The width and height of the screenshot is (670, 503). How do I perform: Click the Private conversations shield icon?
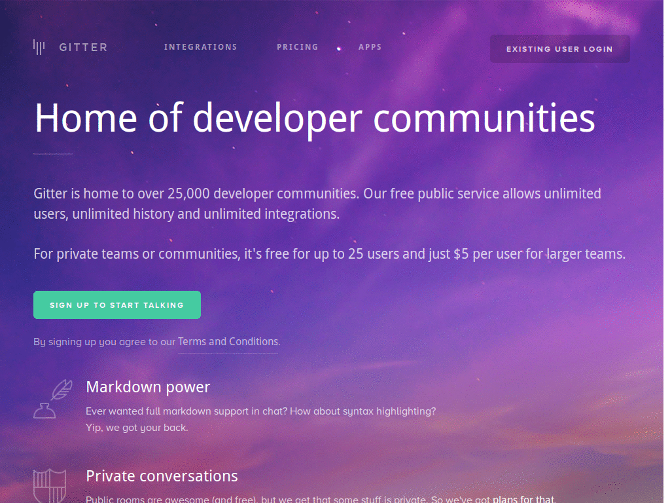pyautogui.click(x=50, y=486)
